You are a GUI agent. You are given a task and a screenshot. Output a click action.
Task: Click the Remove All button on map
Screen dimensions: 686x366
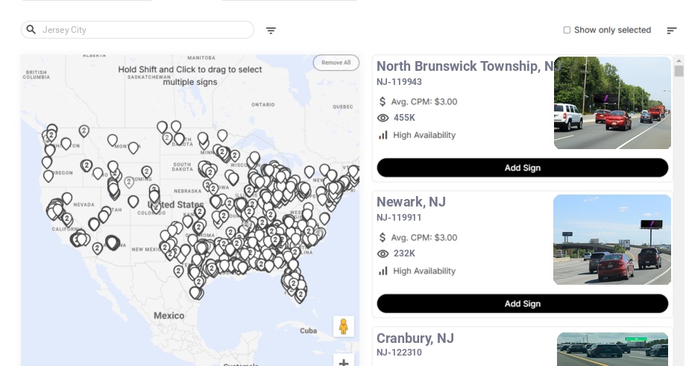(x=336, y=63)
